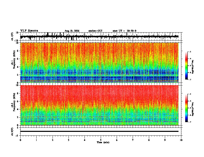Click time axis tick label "8"

(149, 140)
